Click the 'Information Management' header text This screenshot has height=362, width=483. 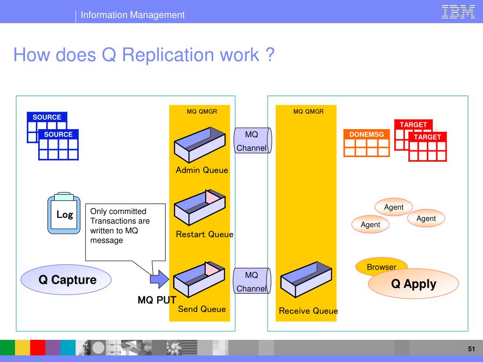pos(133,15)
